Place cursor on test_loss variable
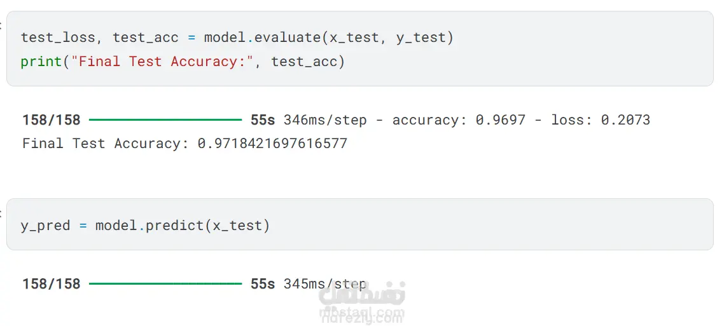 pyautogui.click(x=58, y=37)
